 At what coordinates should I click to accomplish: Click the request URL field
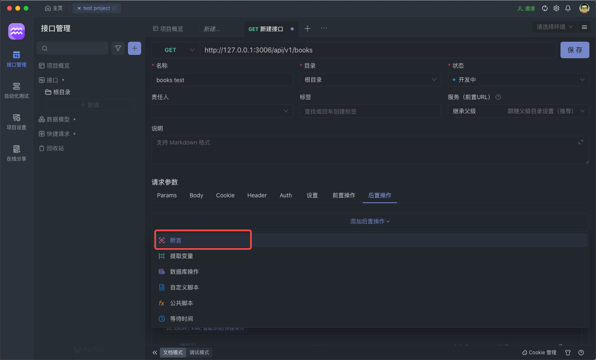click(378, 50)
